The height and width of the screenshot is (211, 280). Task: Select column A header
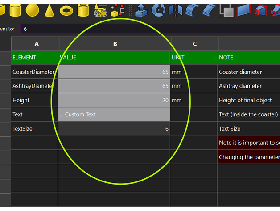36,44
